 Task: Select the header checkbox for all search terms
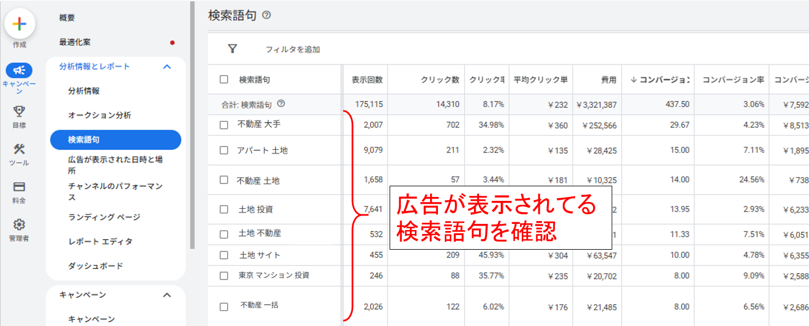(x=224, y=80)
